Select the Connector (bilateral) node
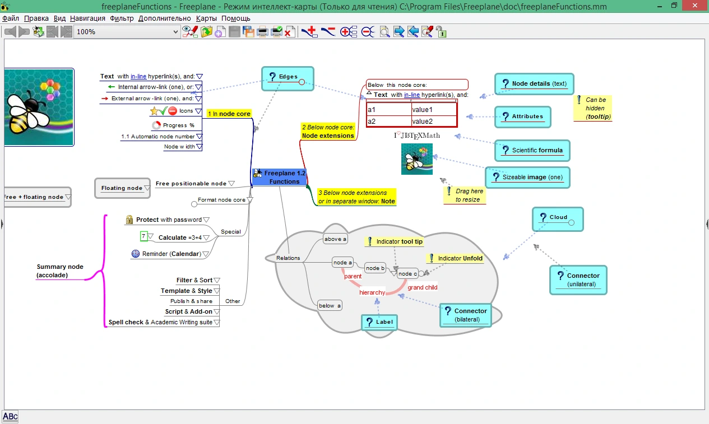709x424 pixels. 466,315
